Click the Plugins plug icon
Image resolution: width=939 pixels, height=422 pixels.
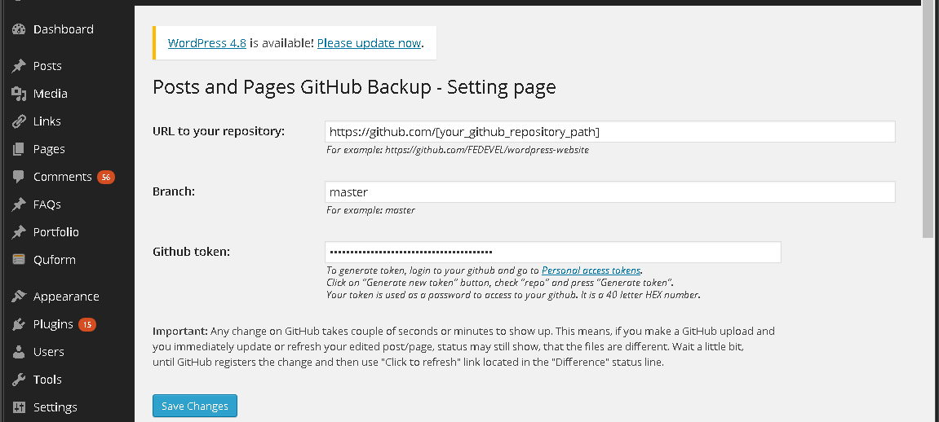(19, 324)
